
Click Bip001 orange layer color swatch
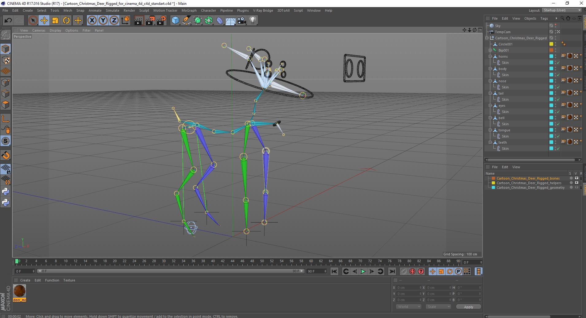pyautogui.click(x=551, y=50)
